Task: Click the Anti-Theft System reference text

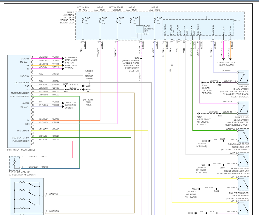Action: [71, 65]
